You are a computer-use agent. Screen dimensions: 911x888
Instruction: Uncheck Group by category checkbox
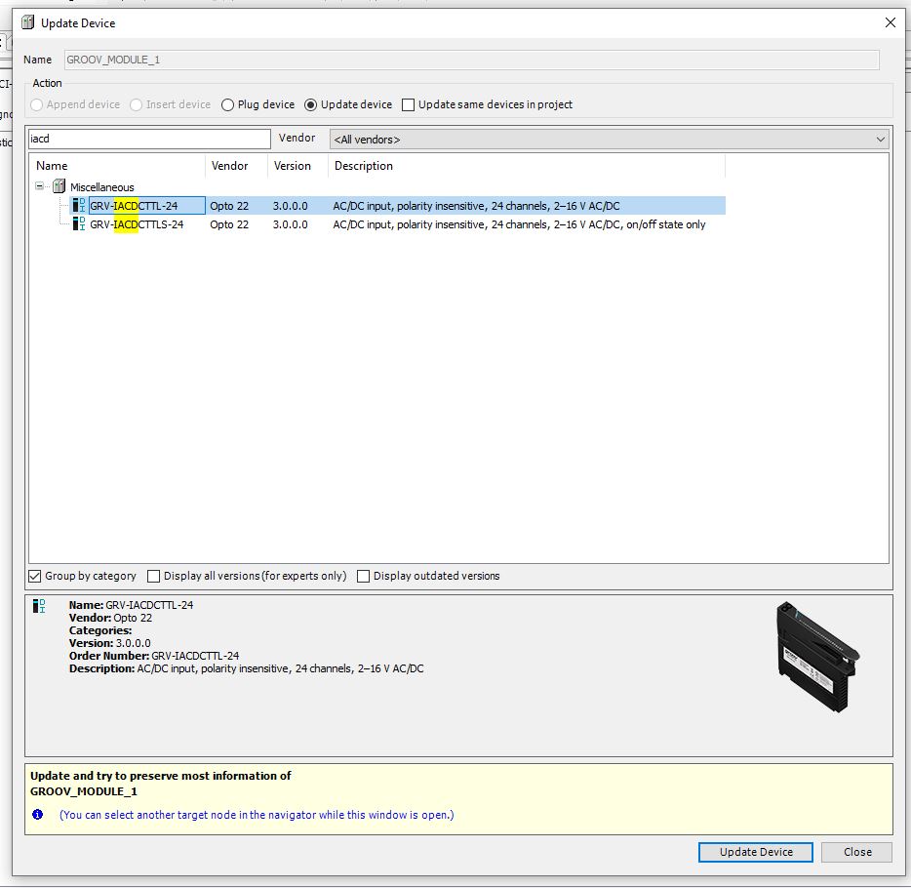point(35,576)
